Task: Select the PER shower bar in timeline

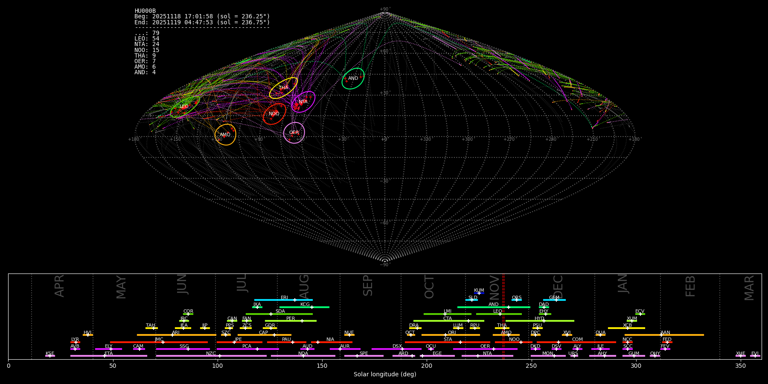Action: (x=291, y=321)
